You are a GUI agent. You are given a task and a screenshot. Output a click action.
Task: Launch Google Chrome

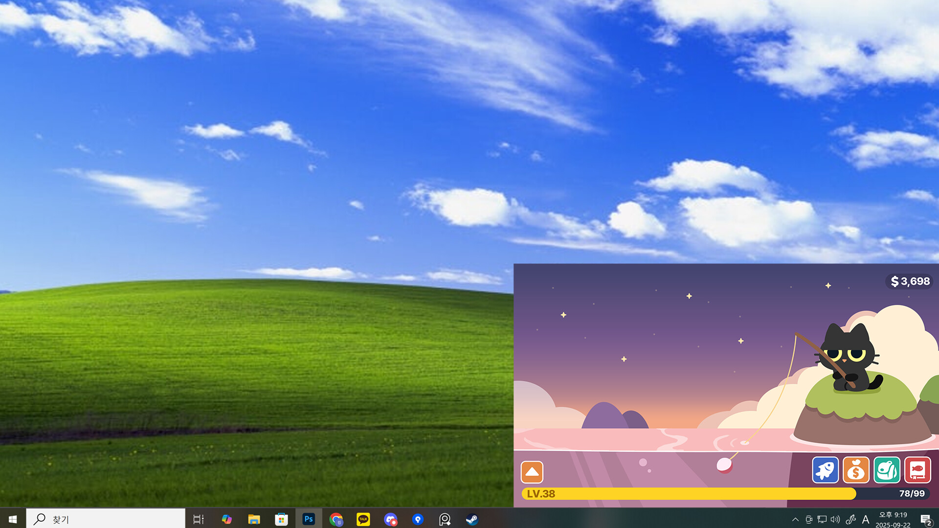(x=335, y=519)
